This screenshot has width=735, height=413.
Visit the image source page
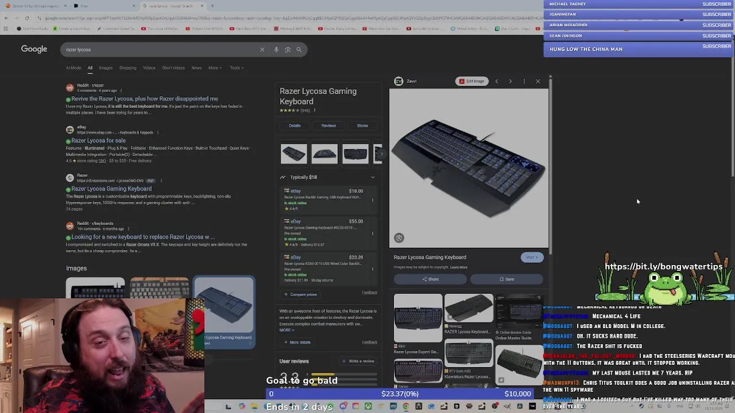tap(531, 258)
